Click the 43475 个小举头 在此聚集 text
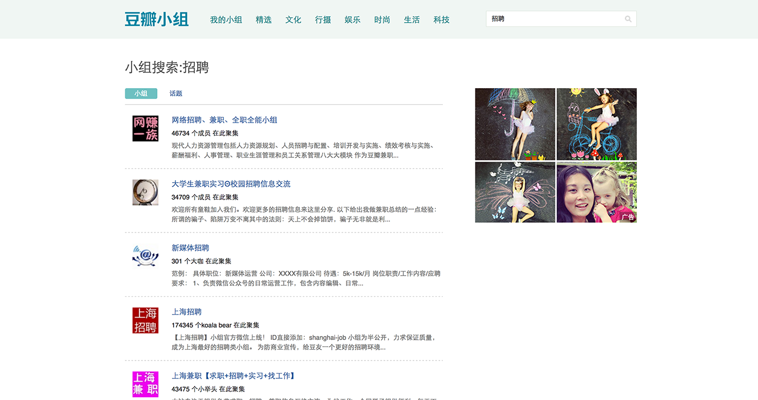Viewport: 758px width, 400px height. click(x=208, y=389)
